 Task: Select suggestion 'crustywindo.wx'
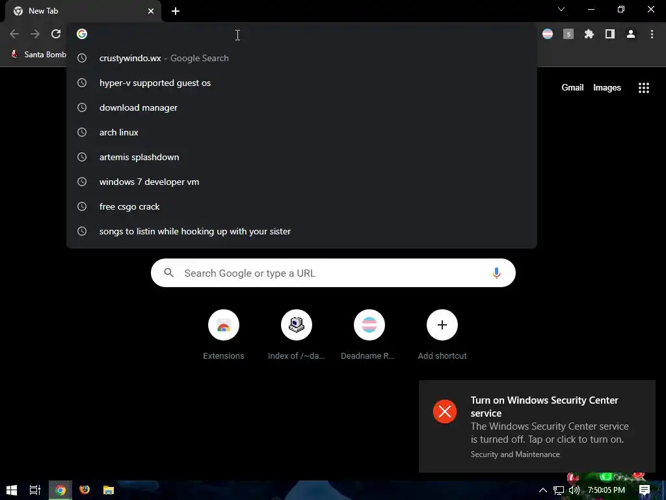pyautogui.click(x=302, y=58)
